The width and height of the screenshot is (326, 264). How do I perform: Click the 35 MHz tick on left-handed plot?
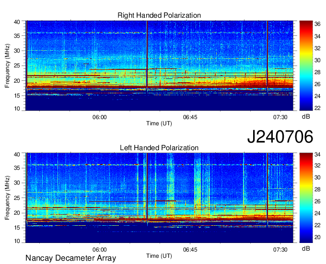[x=17, y=168]
